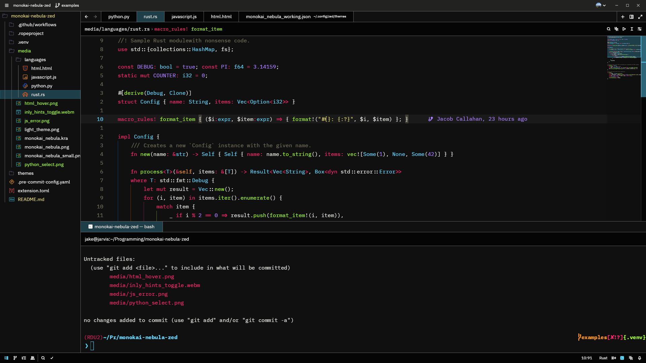Image resolution: width=646 pixels, height=363 pixels.
Task: Click the code minimap thumbnail
Action: coord(624,57)
